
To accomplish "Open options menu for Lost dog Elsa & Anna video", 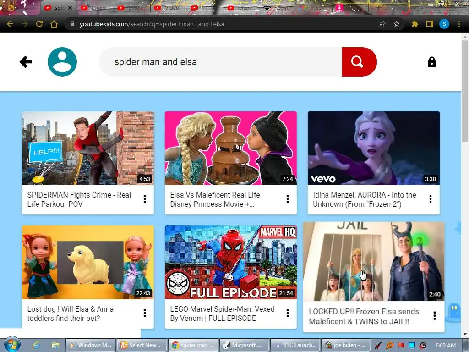I will (145, 313).
